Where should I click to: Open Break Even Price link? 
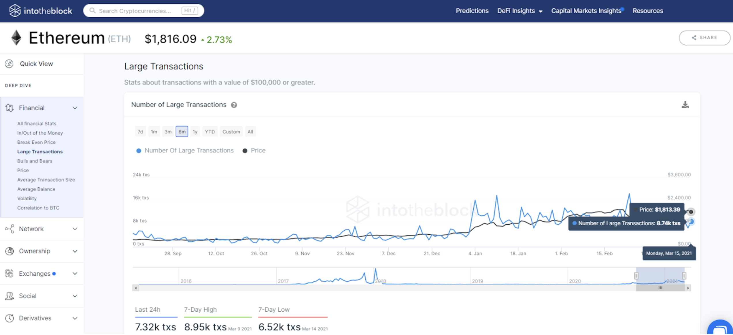pyautogui.click(x=36, y=142)
